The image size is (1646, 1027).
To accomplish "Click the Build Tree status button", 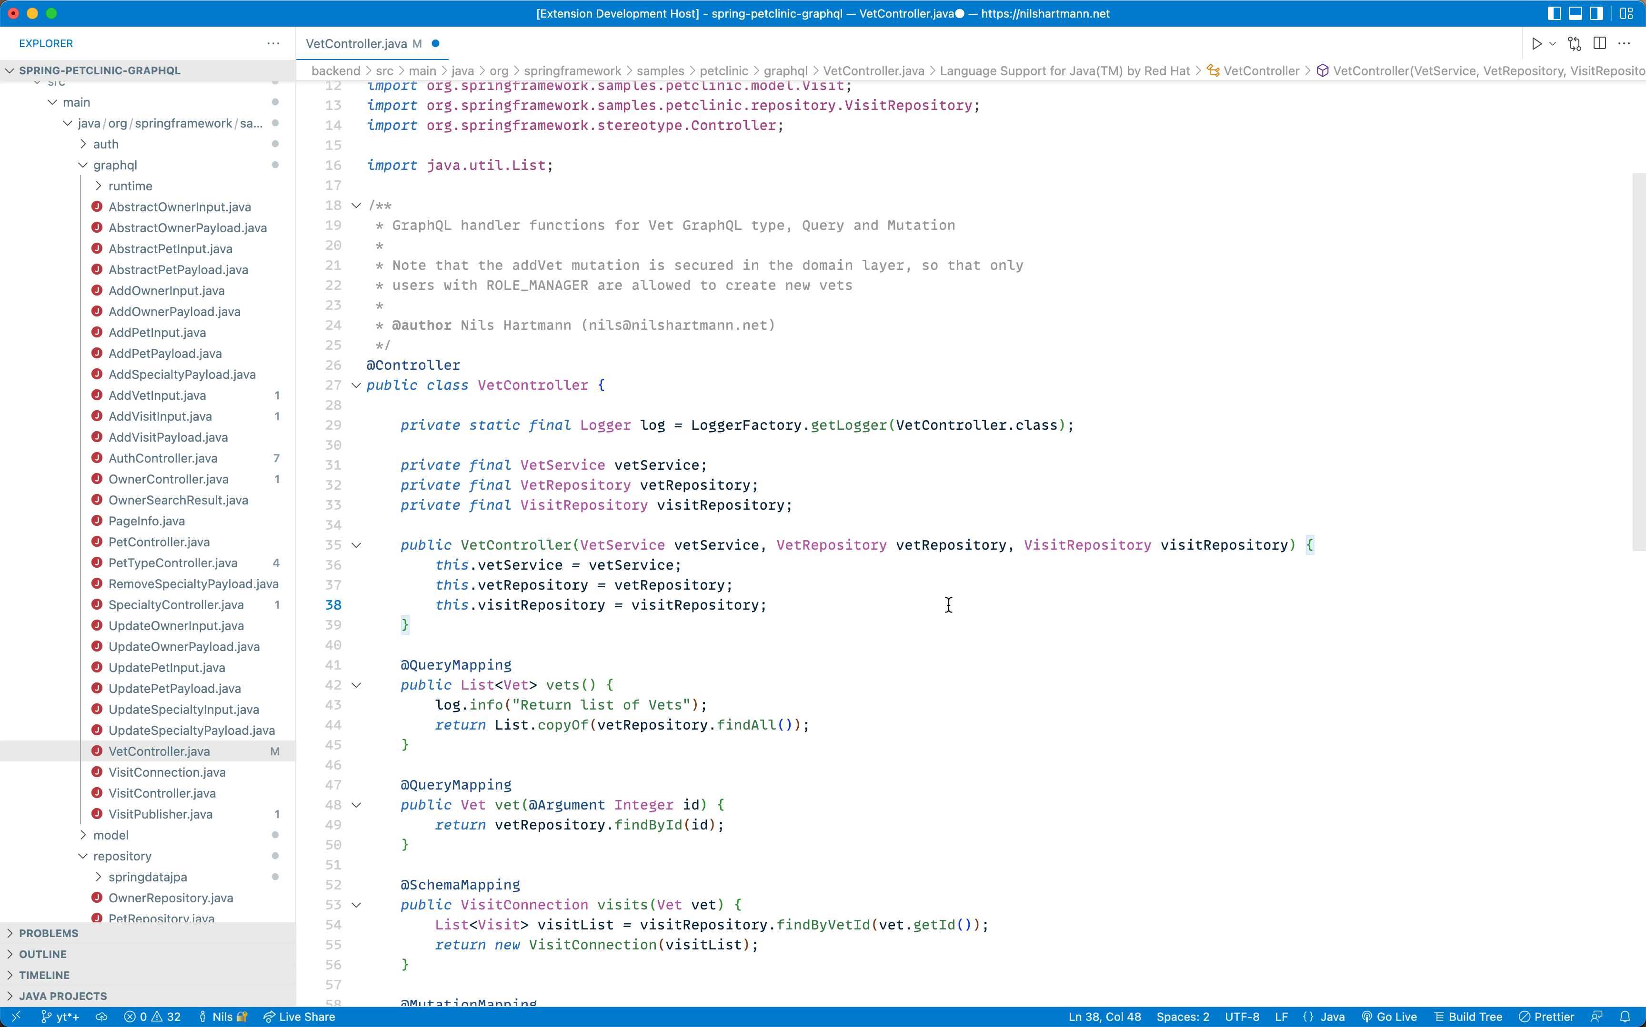I will pyautogui.click(x=1468, y=1017).
